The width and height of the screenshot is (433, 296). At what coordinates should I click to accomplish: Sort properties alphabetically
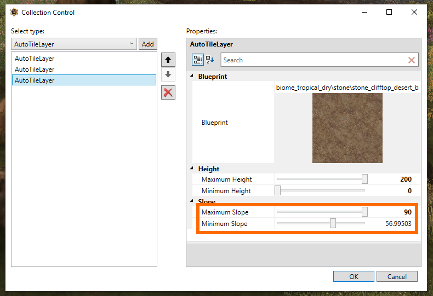(210, 60)
